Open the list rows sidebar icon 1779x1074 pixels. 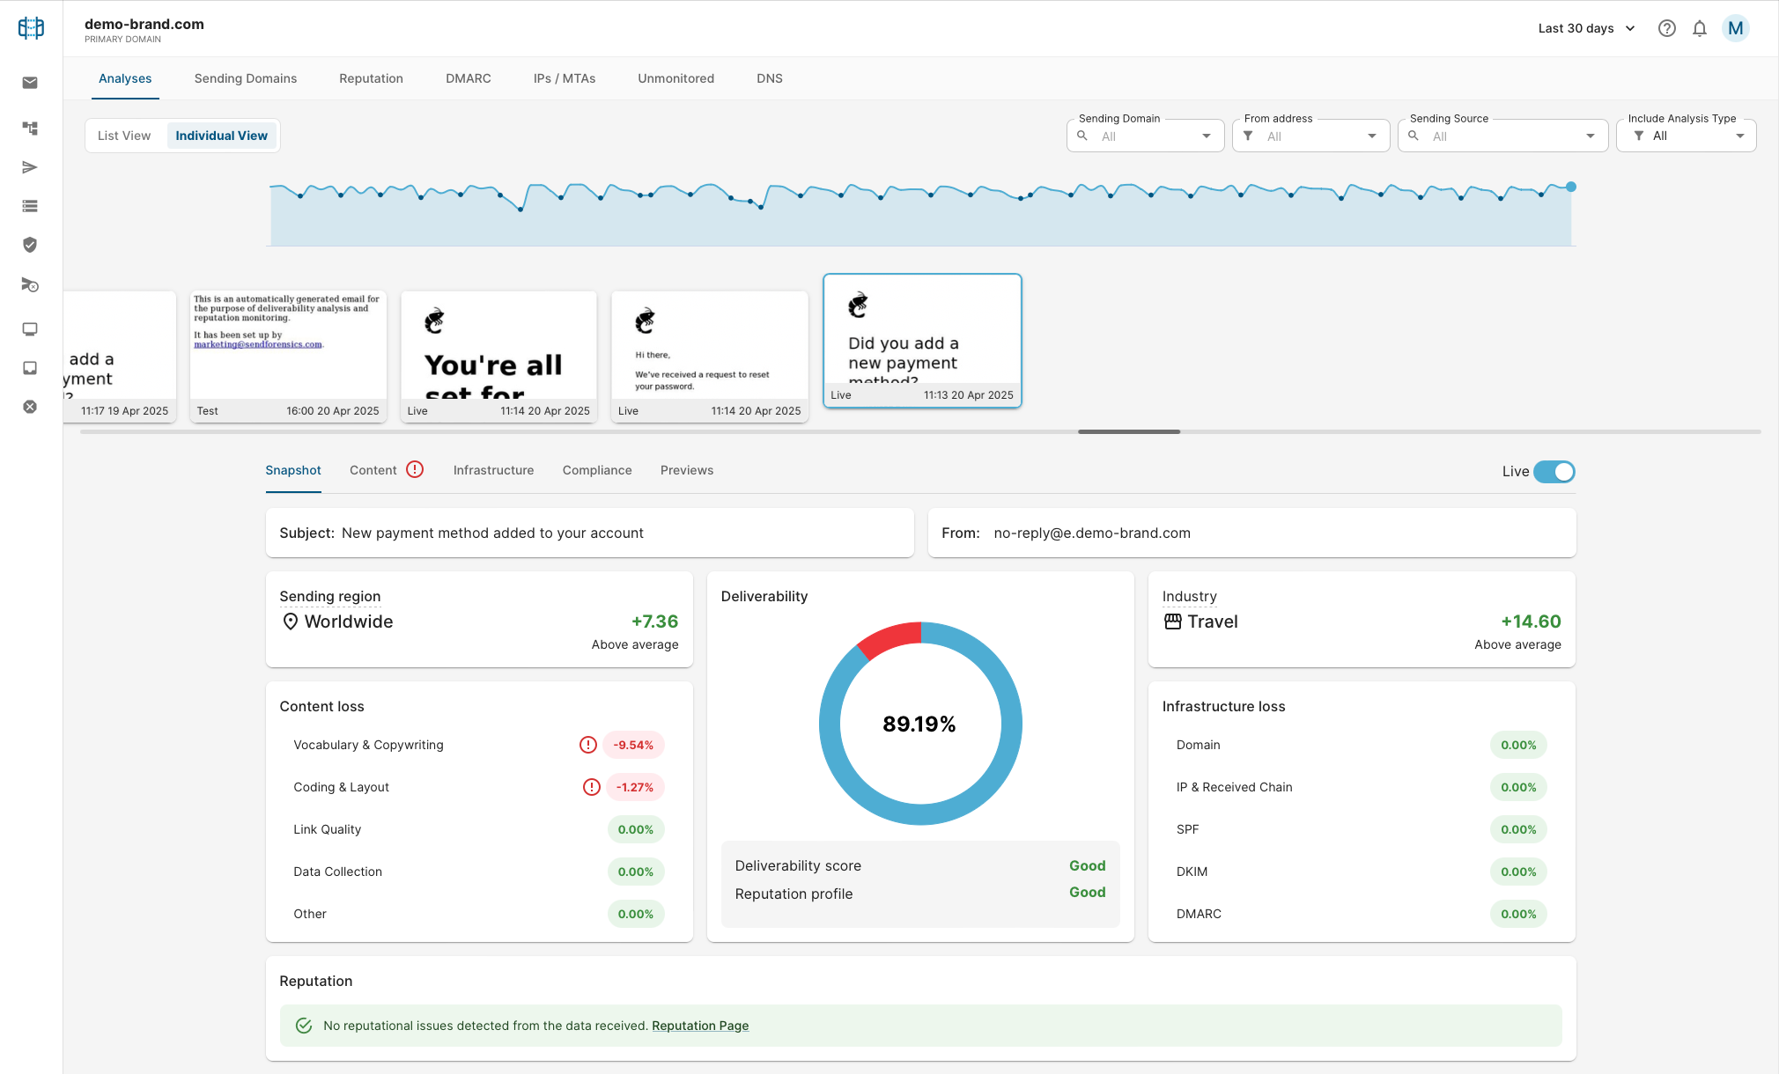30,206
